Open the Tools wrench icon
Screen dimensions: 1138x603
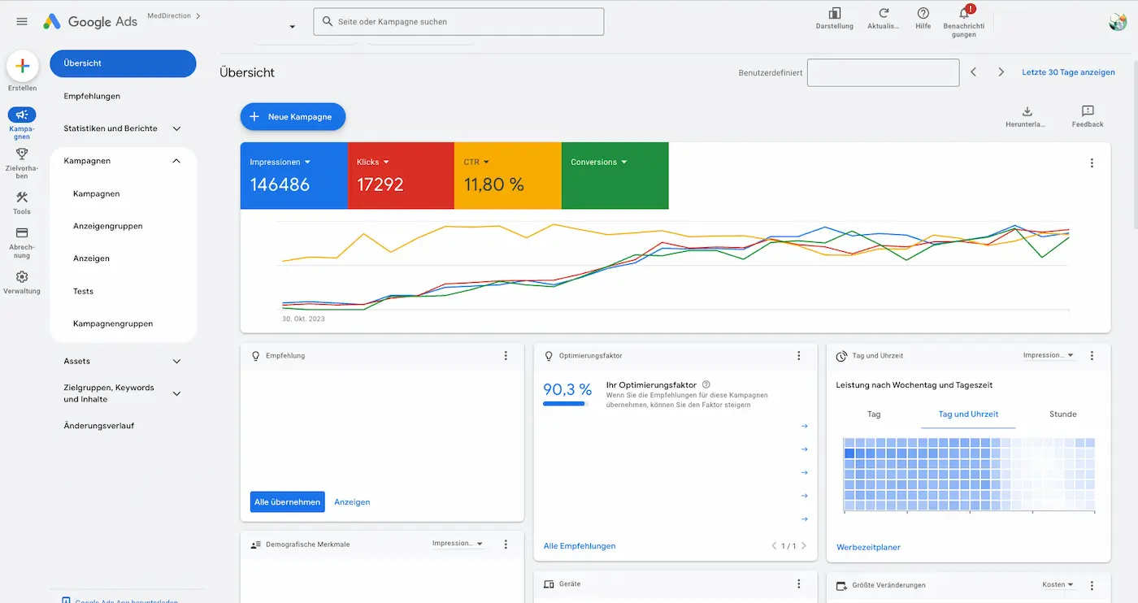click(22, 197)
